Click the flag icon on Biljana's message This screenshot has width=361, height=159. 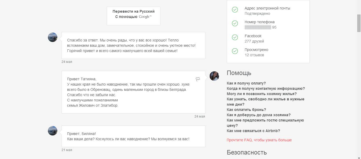(x=198, y=79)
